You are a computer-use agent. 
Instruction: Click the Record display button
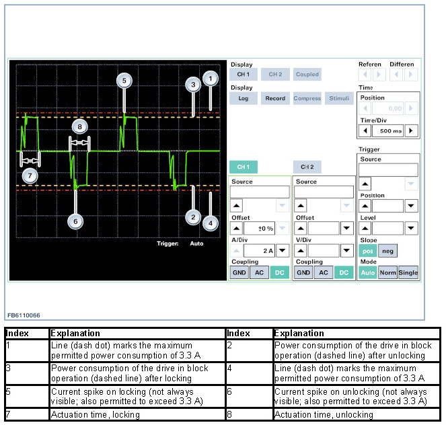tap(275, 98)
